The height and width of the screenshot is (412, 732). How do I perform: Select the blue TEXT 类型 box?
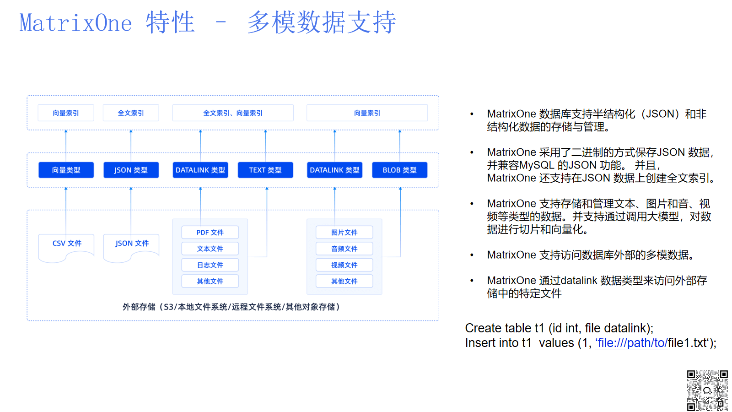pyautogui.click(x=265, y=170)
